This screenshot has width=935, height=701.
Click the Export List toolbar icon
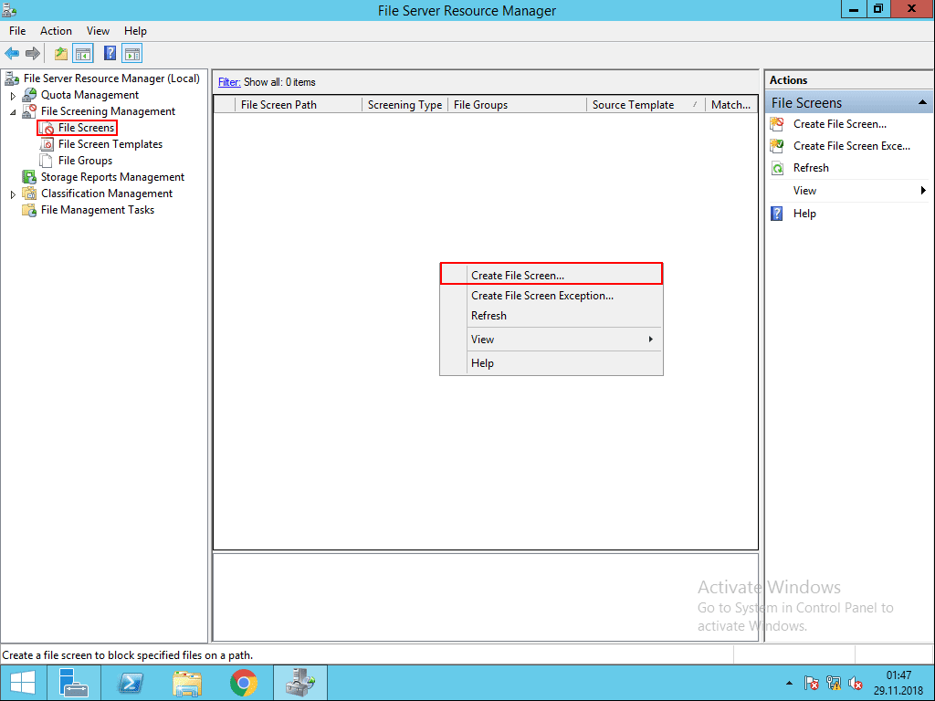point(60,53)
